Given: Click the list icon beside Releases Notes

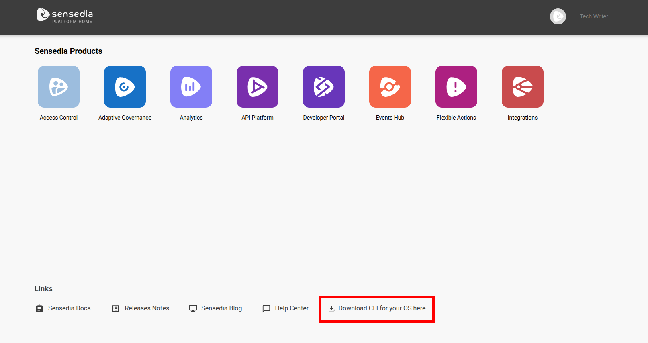Looking at the screenshot, I should point(116,308).
